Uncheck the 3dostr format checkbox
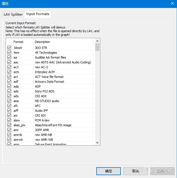This screenshot has width=177, height=178. point(9,48)
